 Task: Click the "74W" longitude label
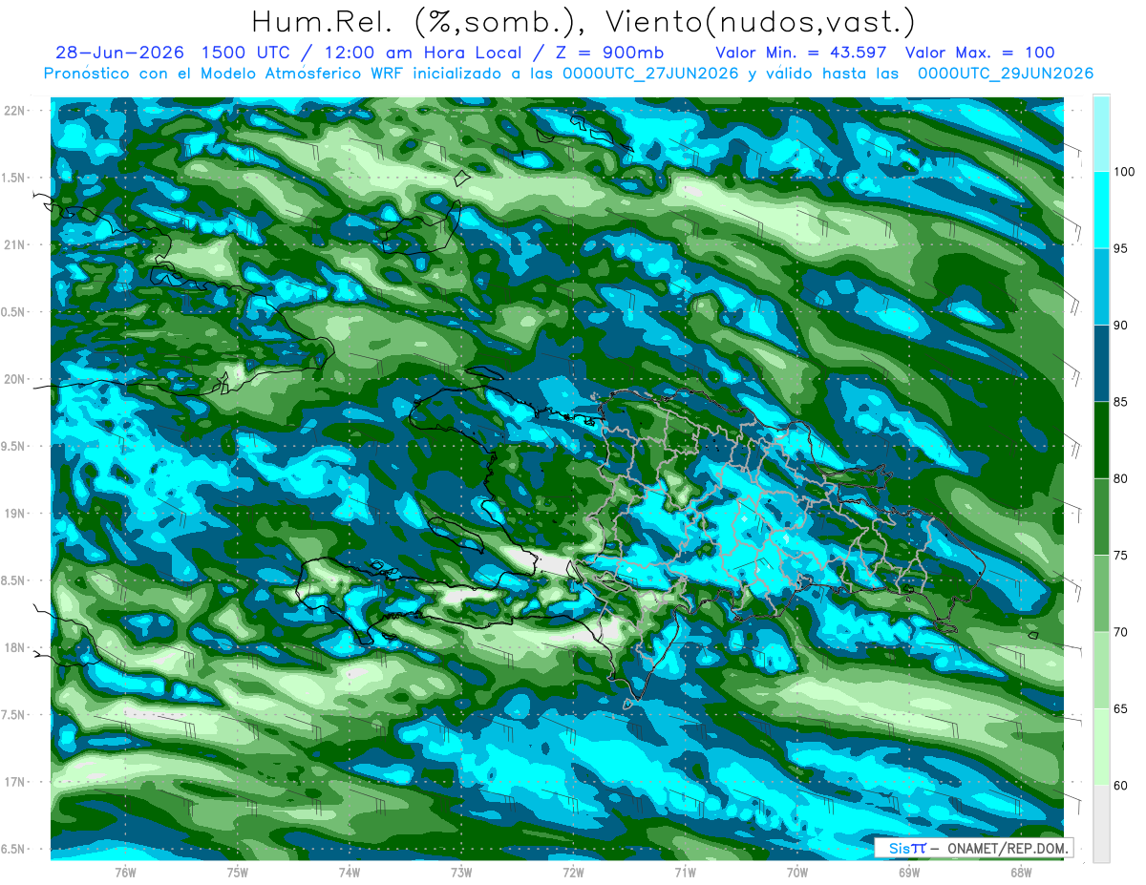click(x=350, y=872)
